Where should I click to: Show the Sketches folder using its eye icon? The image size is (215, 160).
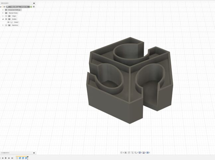[6, 25]
